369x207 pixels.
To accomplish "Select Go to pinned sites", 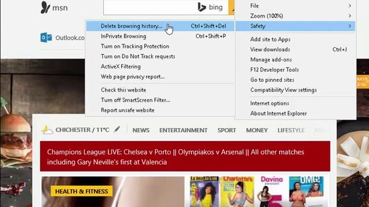I will pos(295,80).
